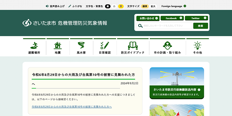
Task: Click the running person evacuation icon
Action: [34, 46]
